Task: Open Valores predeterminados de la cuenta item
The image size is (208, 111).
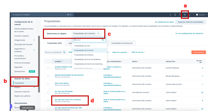Action: (x=24, y=30)
